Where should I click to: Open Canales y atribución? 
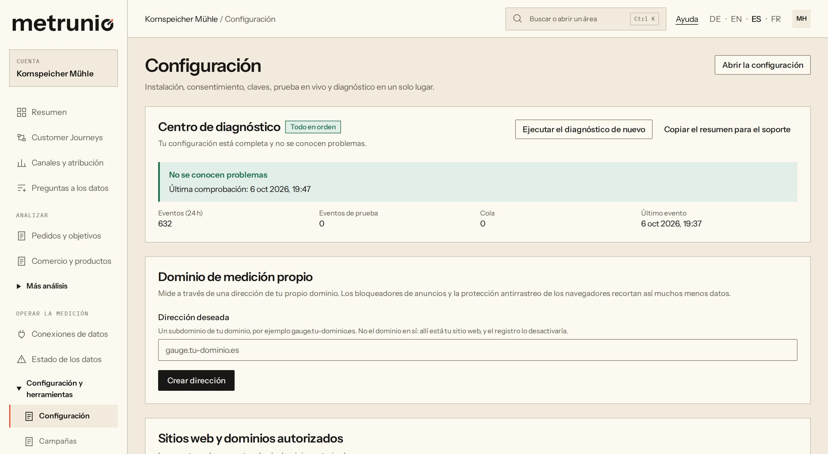(x=63, y=163)
